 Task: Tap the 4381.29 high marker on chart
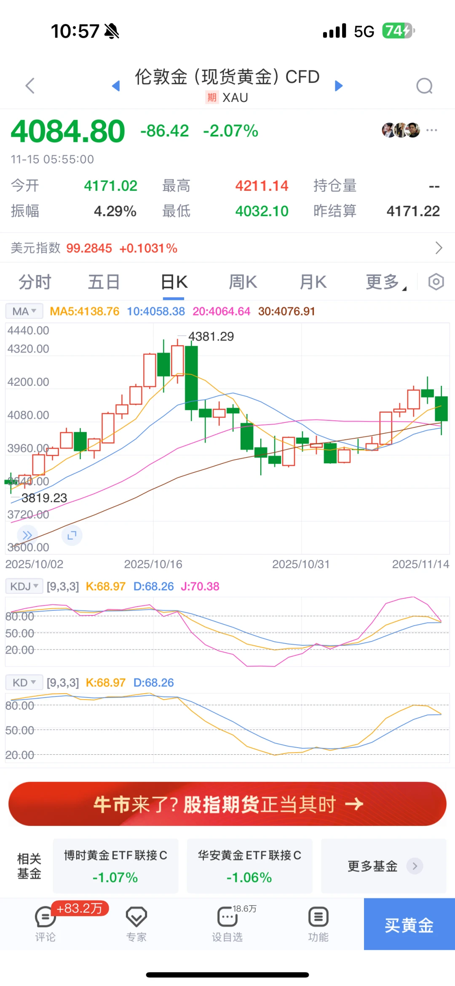[211, 336]
